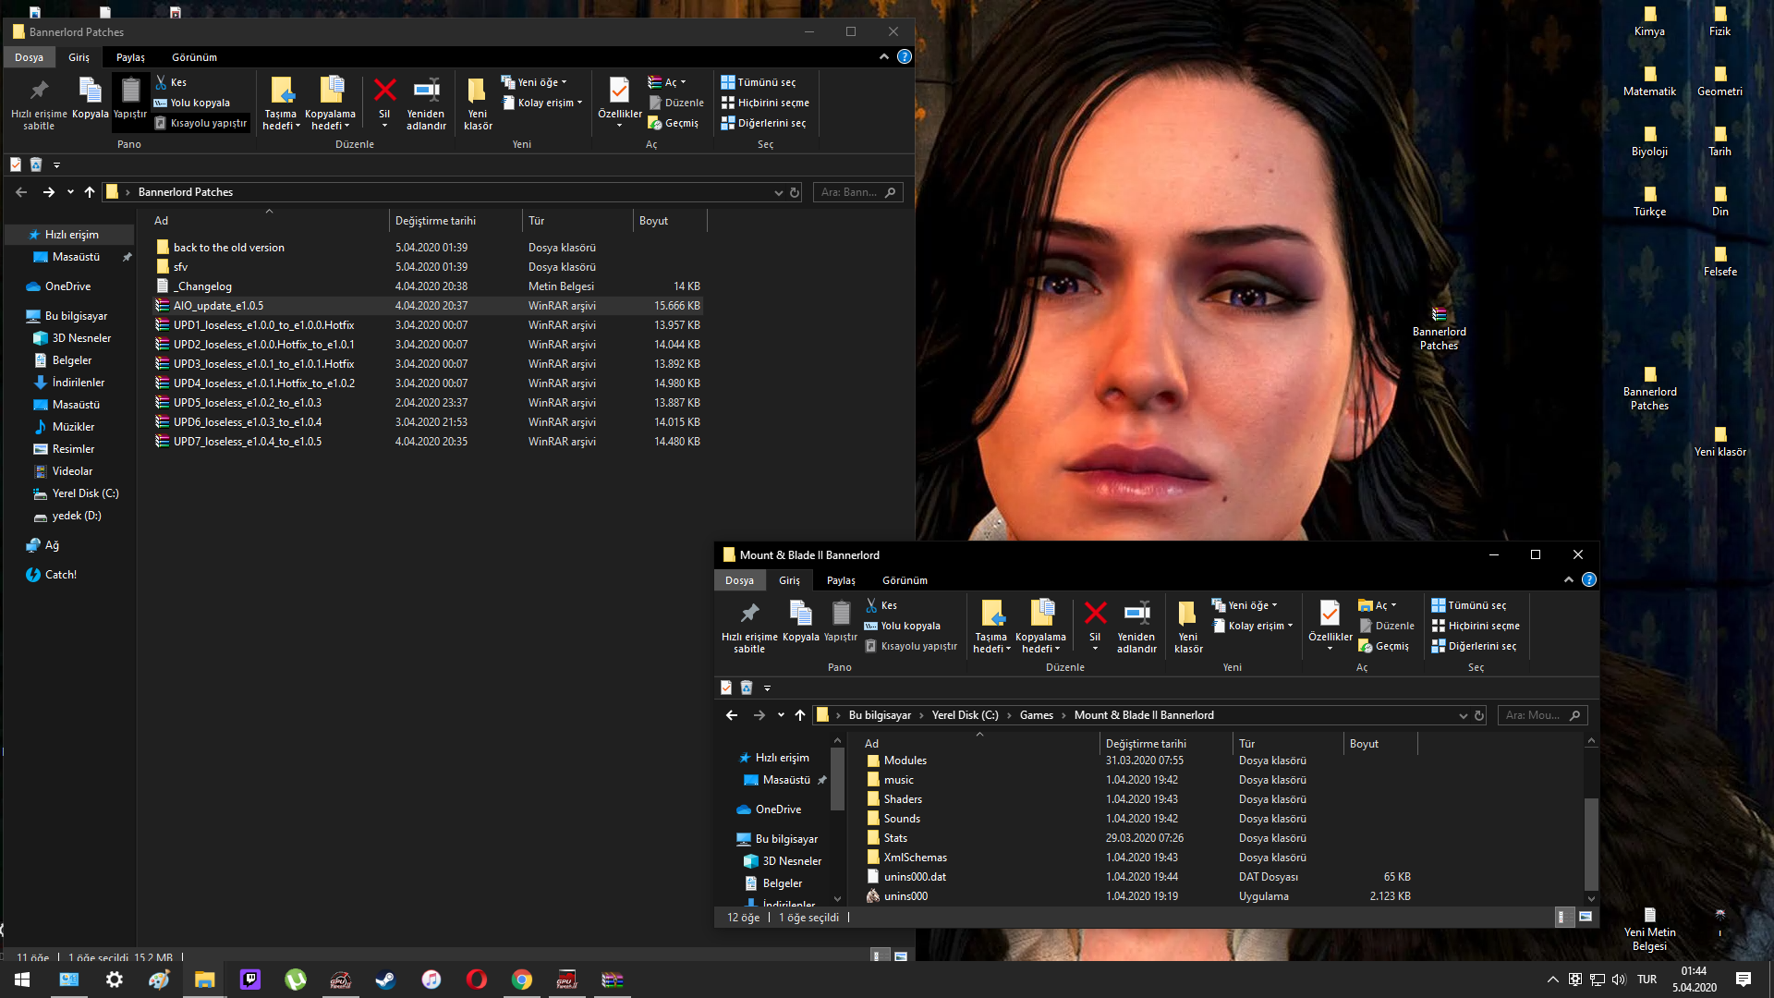Click Diğerlerini seç in Mount & Blade II ribbon
Image resolution: width=1774 pixels, height=998 pixels.
1474,646
